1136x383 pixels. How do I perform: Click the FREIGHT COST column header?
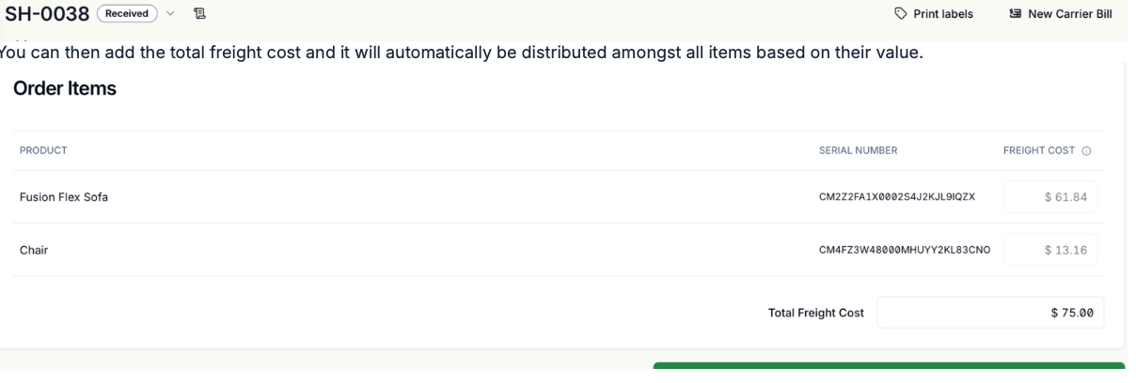1039,150
